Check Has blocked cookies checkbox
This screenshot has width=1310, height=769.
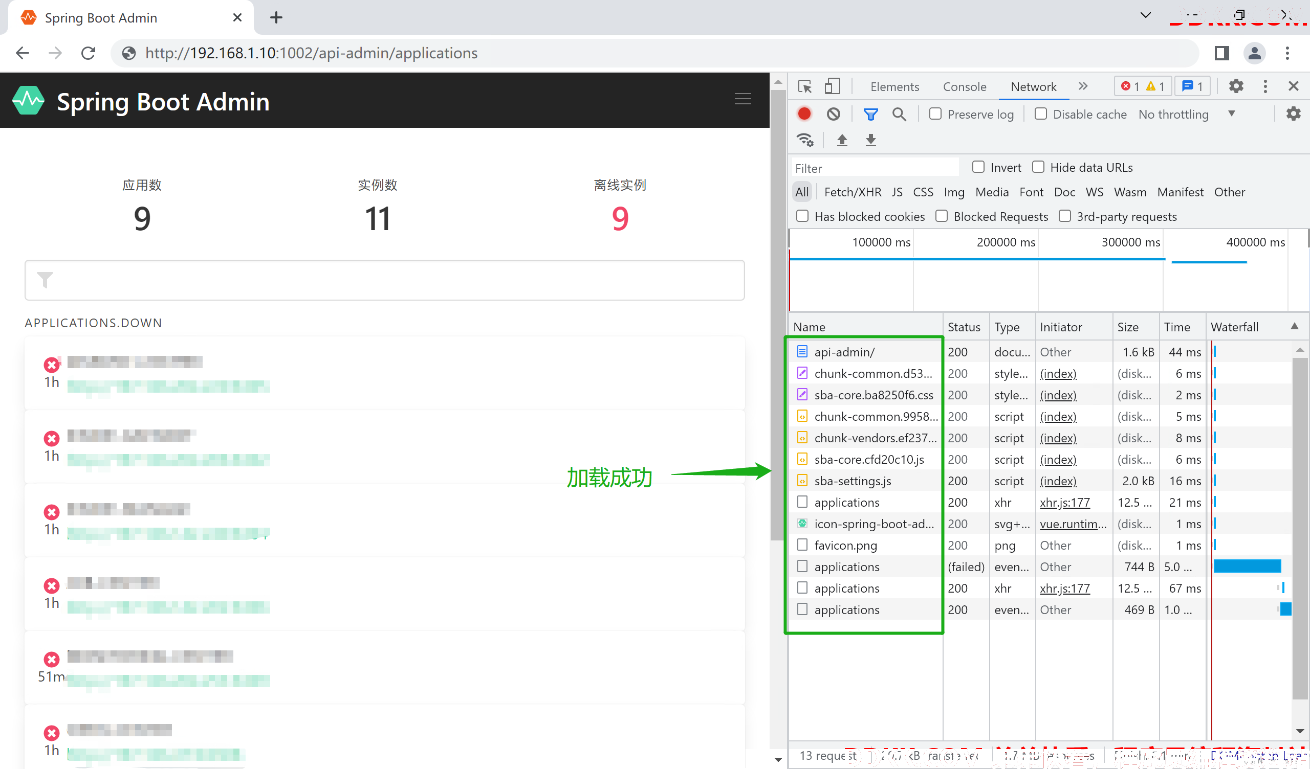pyautogui.click(x=802, y=216)
